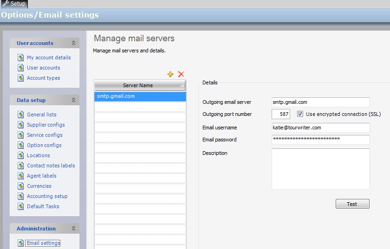
Task: Click the icon next to Supplier configs
Action: pyautogui.click(x=20, y=125)
